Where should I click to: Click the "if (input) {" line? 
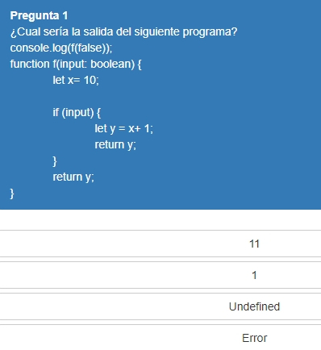(x=77, y=112)
